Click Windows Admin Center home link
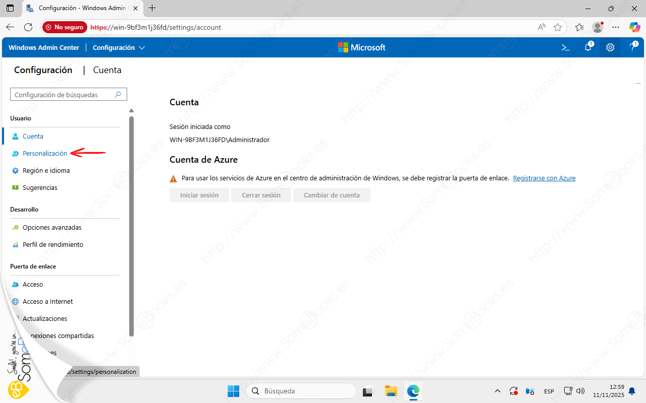646x403 pixels. click(44, 47)
